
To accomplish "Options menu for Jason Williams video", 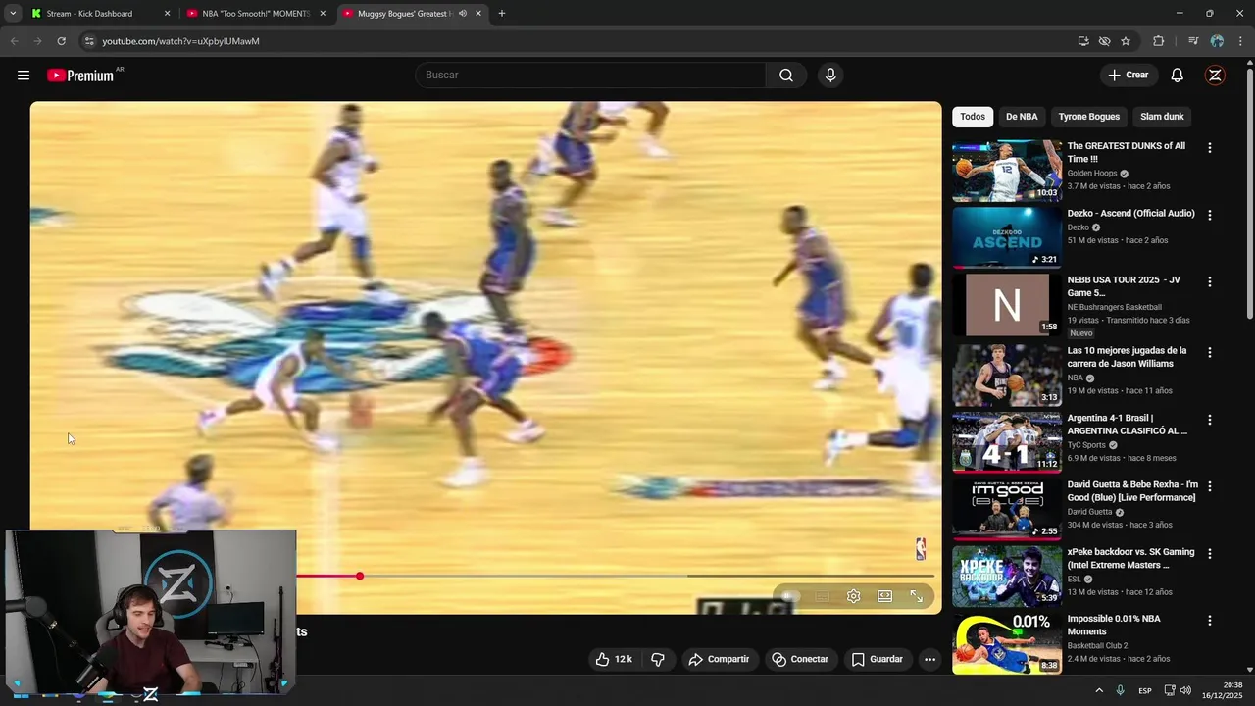I will pyautogui.click(x=1209, y=352).
